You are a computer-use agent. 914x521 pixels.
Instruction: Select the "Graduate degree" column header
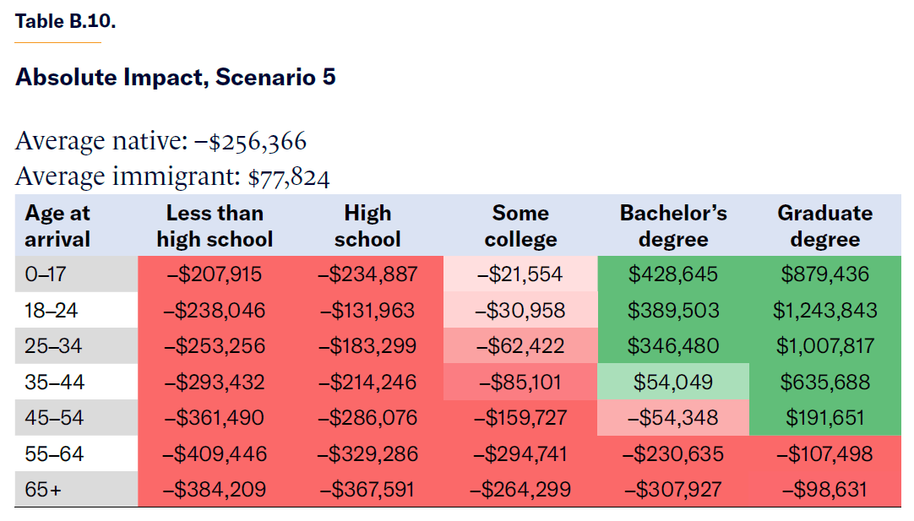pyautogui.click(x=824, y=226)
